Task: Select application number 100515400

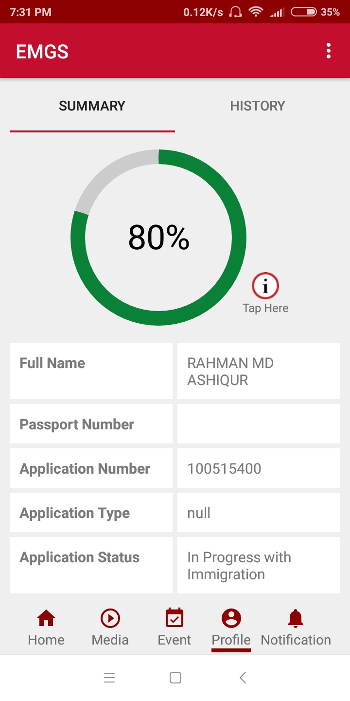Action: tap(225, 469)
